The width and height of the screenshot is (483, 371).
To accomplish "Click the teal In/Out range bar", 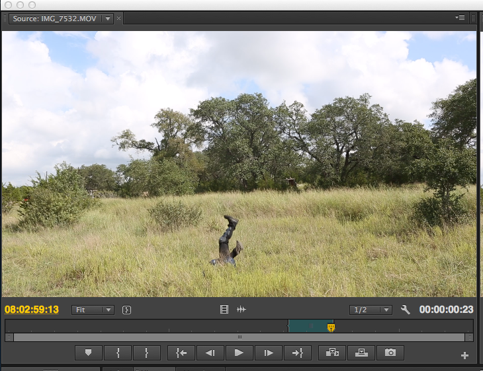I will [x=310, y=326].
